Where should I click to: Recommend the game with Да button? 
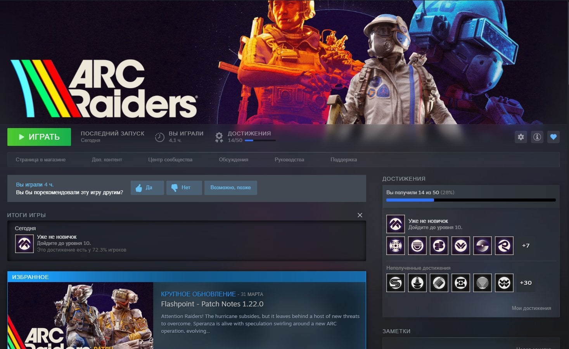tap(147, 188)
